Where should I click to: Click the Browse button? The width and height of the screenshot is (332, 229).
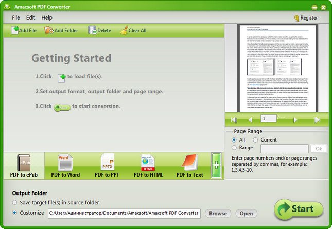218,214
